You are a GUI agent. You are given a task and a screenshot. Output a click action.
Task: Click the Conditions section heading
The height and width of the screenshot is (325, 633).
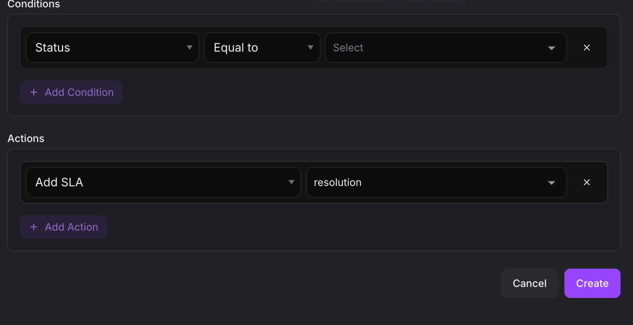coord(34,4)
